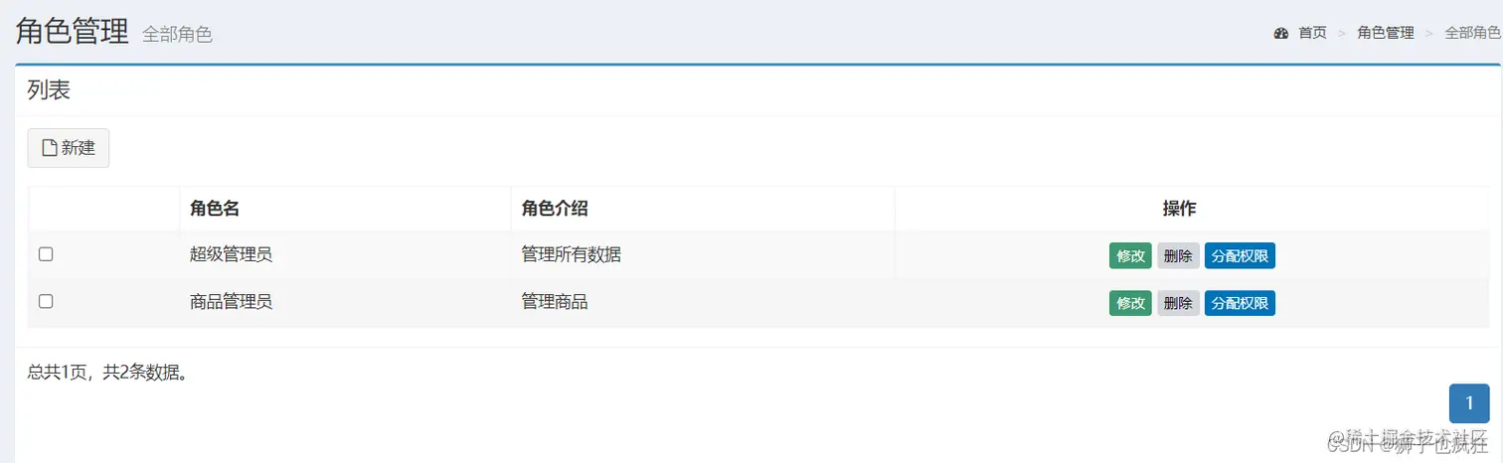This screenshot has width=1503, height=463.
Task: Click the 列表 panel title
Action: 49,90
